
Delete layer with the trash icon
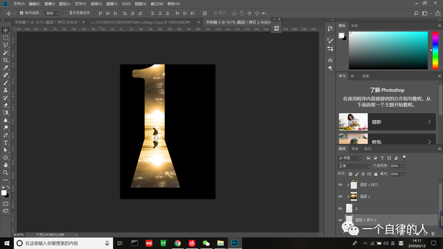[x=433, y=234]
